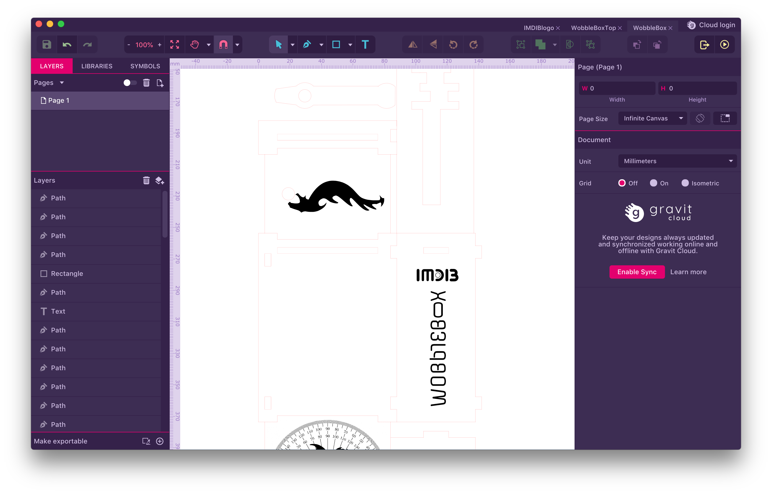Image resolution: width=772 pixels, height=494 pixels.
Task: Click the Enable Sync button
Action: 637,272
